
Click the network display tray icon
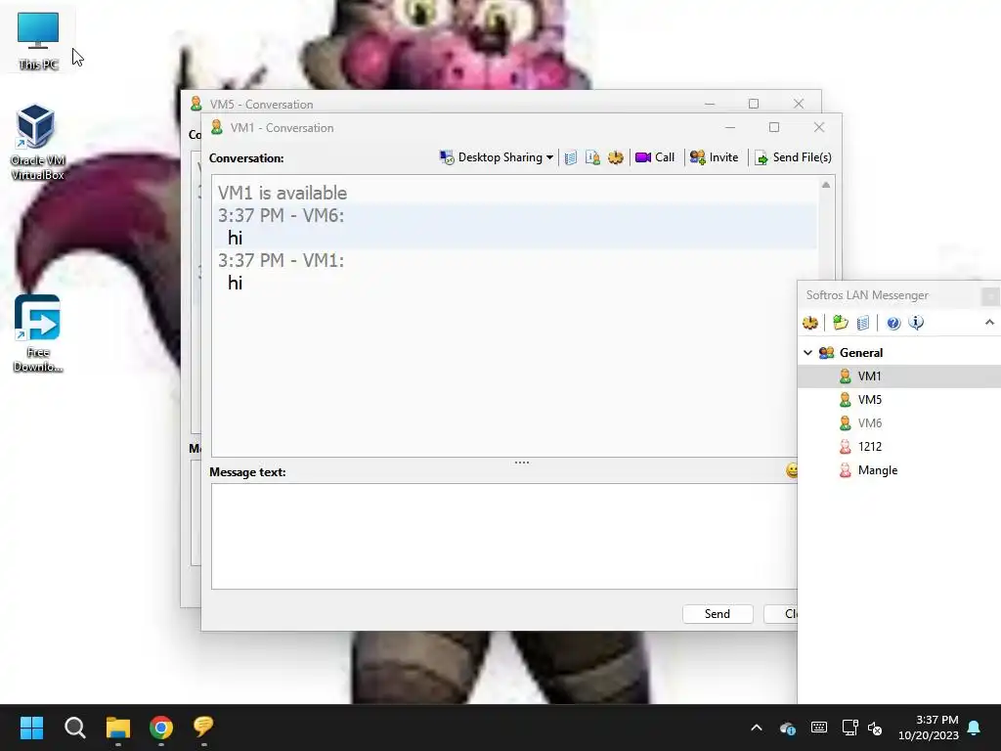(x=849, y=728)
